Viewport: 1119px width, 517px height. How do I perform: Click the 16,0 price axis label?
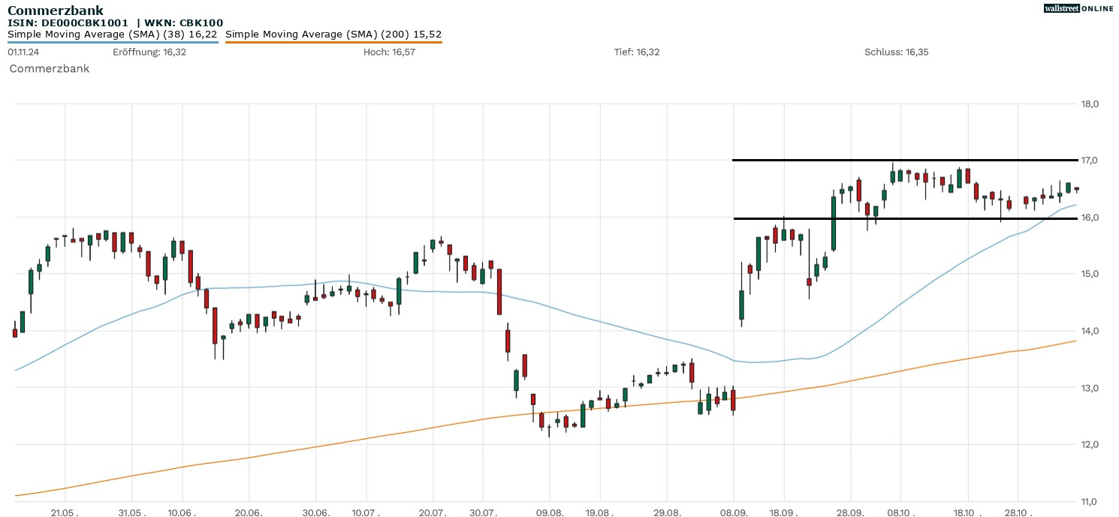tap(1090, 218)
